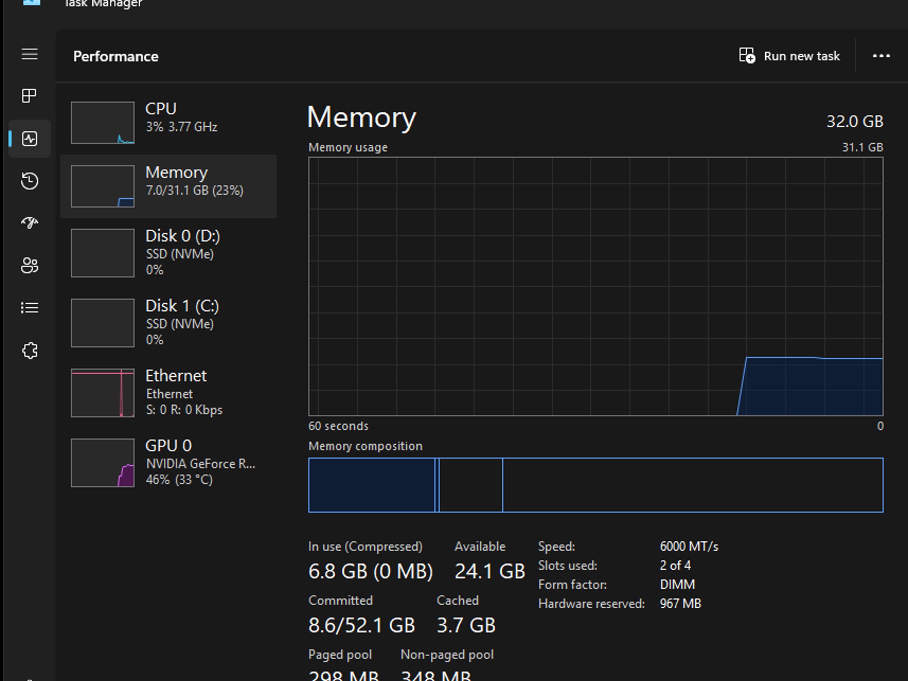
Task: Select the Performance page icon in sidebar
Action: pos(29,139)
